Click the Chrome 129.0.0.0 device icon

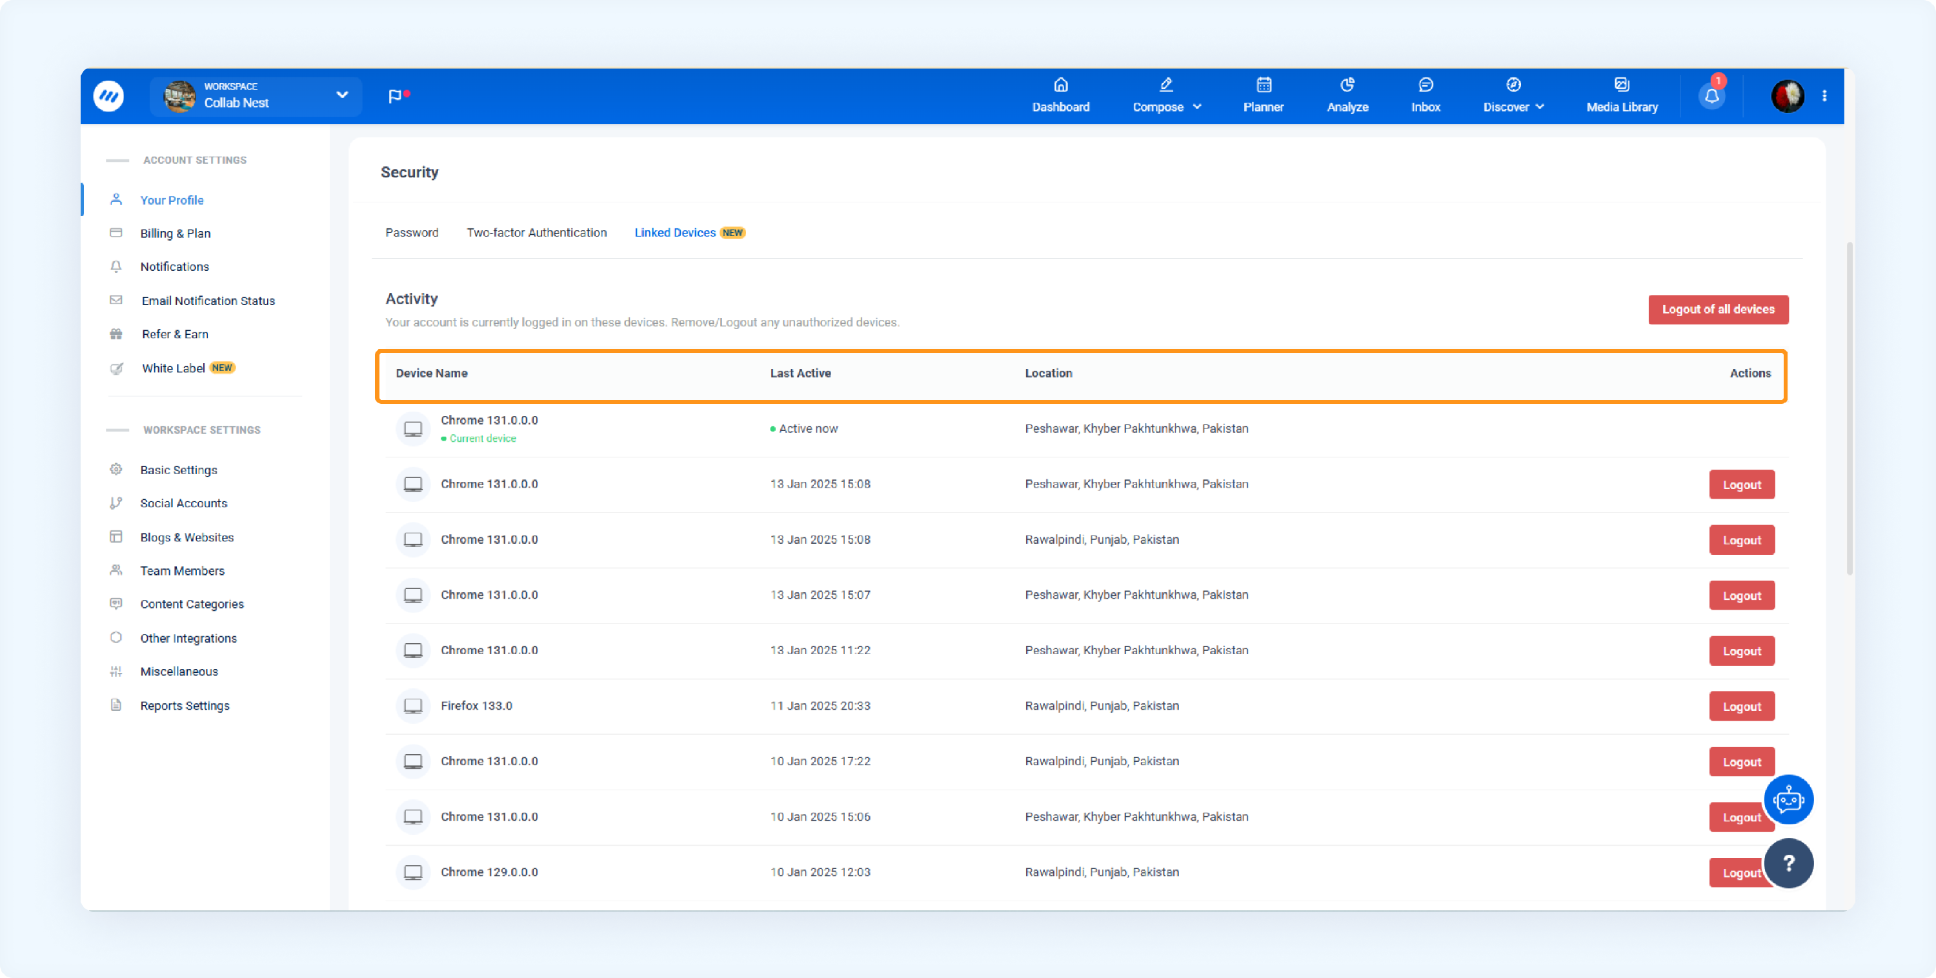412,872
